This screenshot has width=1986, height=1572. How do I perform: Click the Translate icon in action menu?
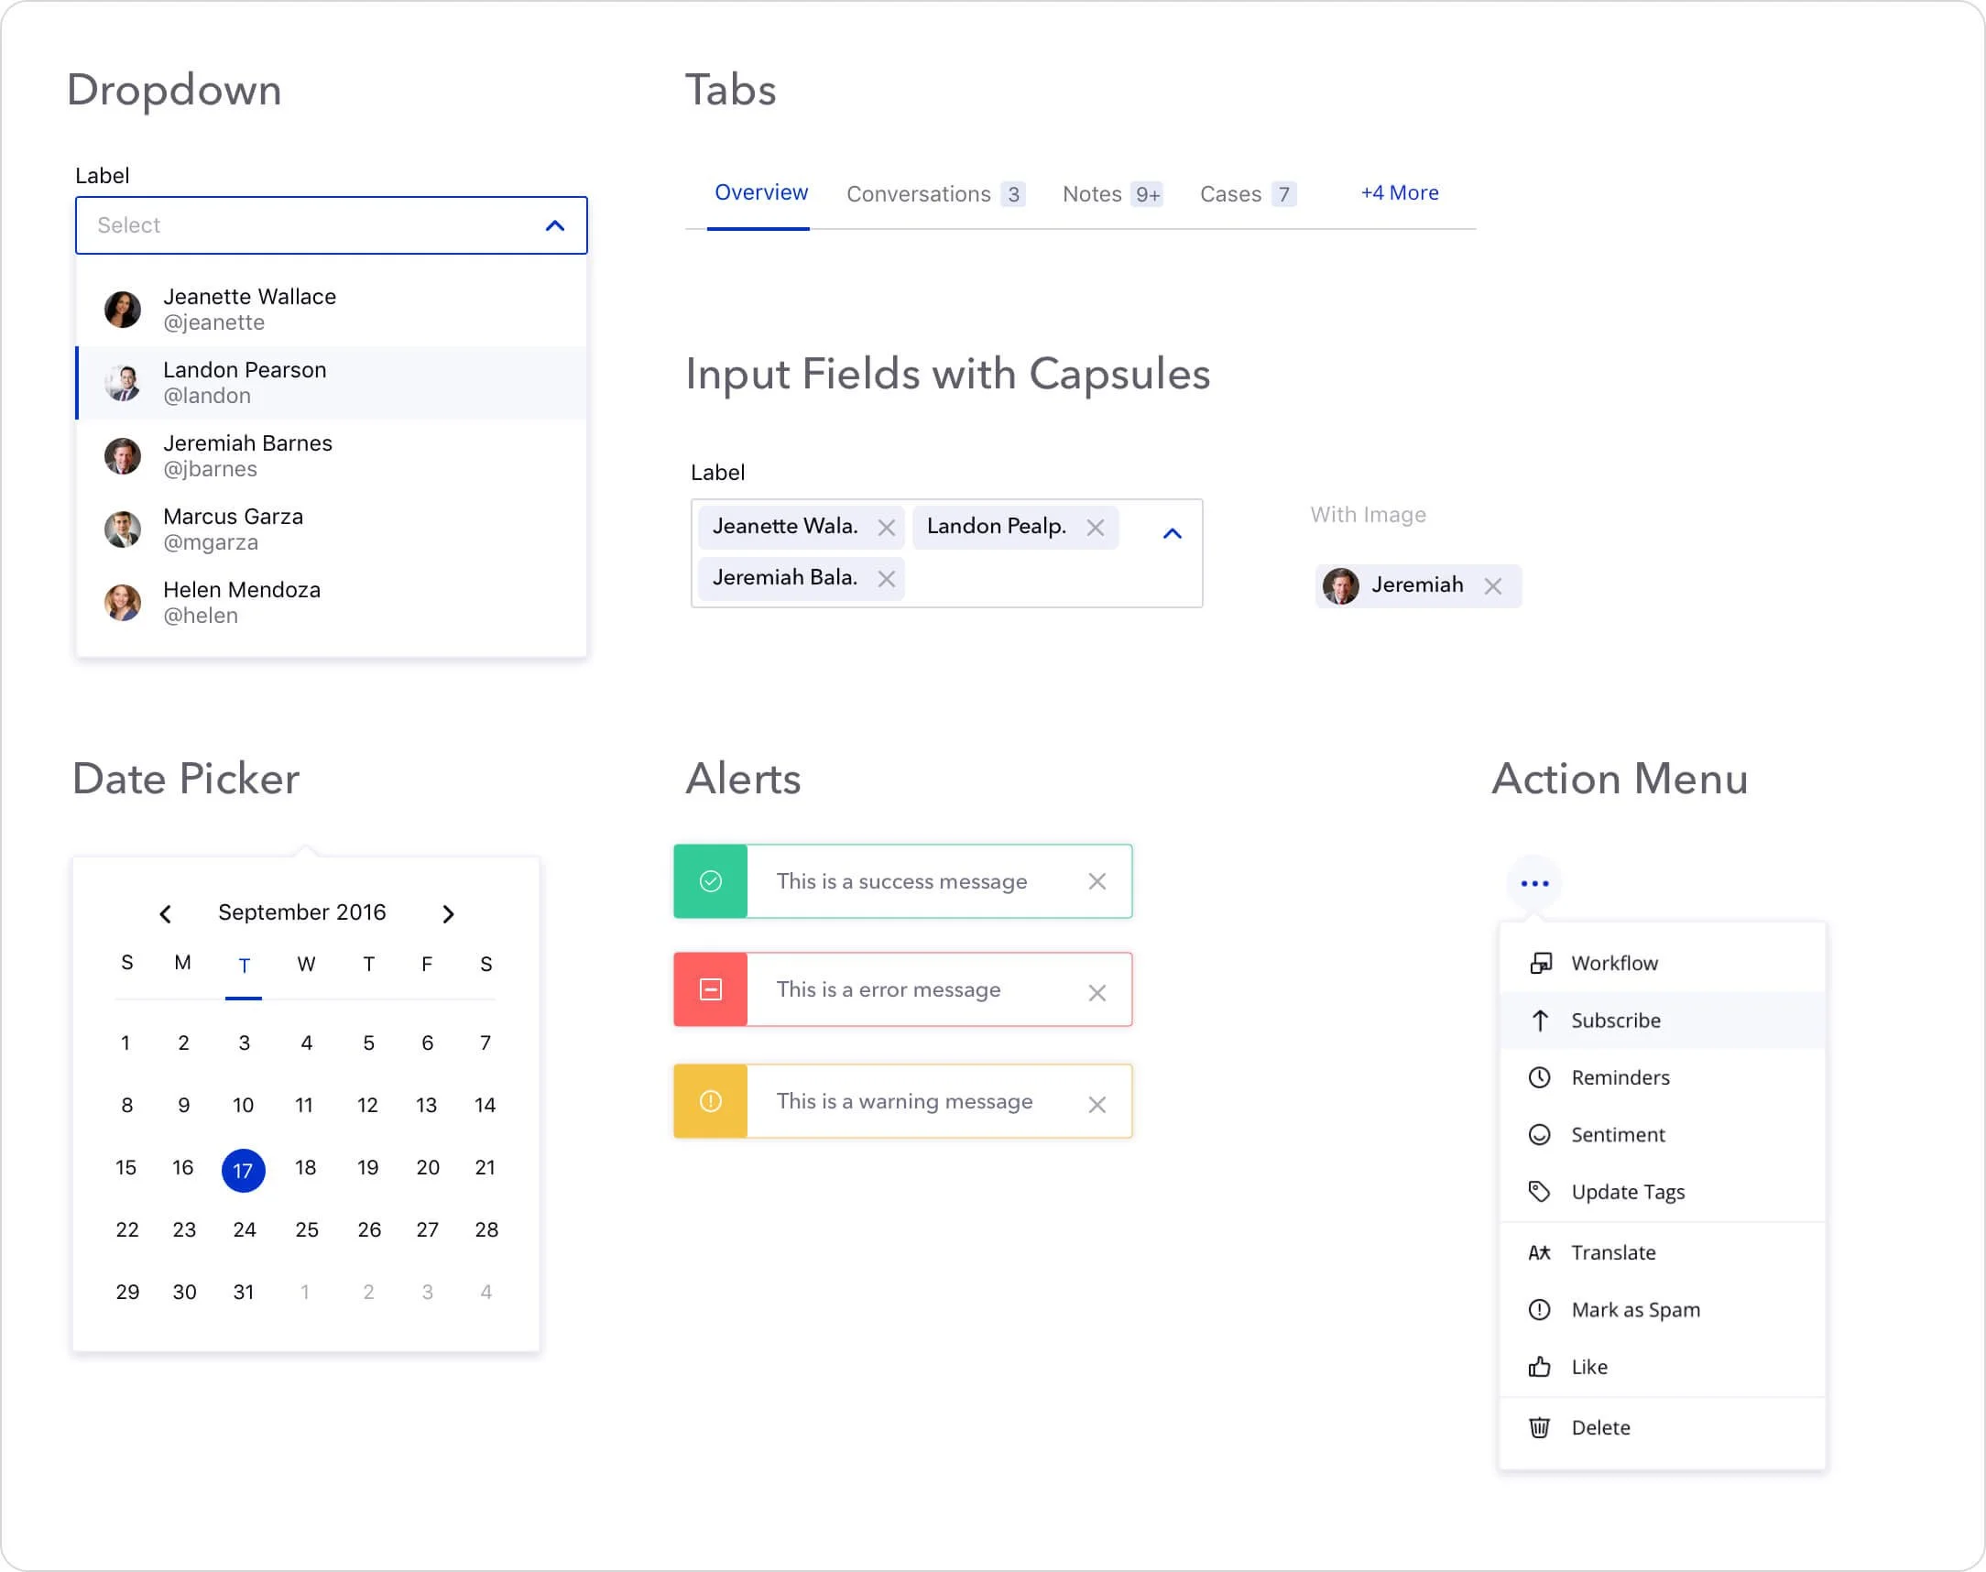1540,1251
